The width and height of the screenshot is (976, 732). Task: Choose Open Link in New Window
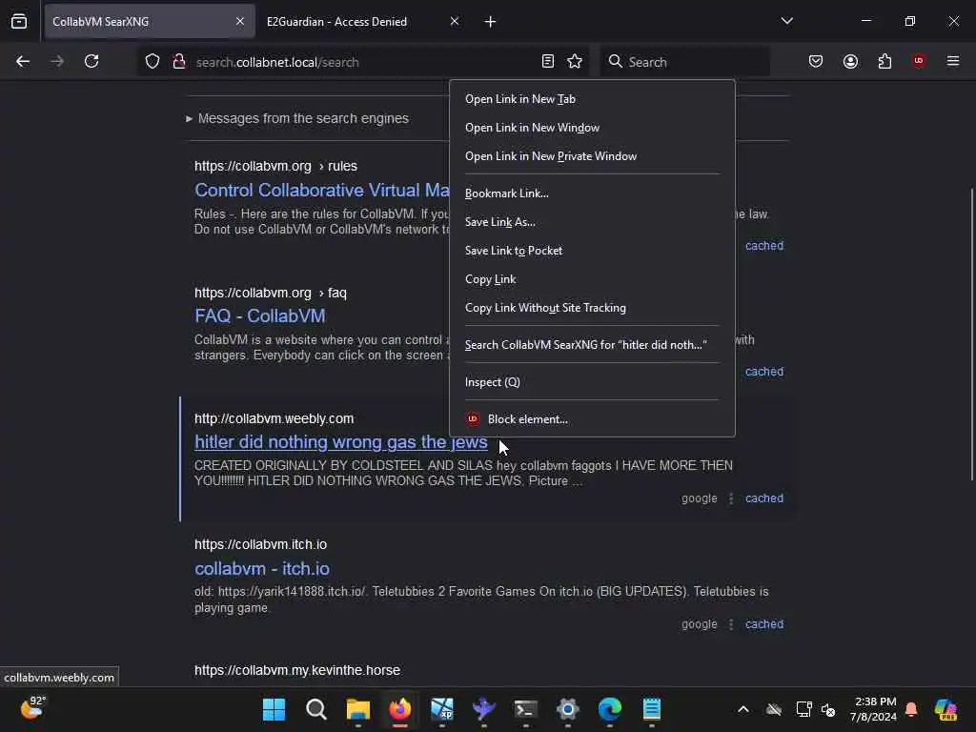click(x=592, y=128)
